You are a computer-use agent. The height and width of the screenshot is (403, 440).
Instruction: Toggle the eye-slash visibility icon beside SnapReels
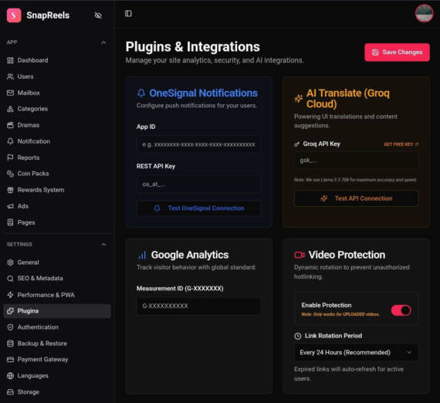coord(98,15)
